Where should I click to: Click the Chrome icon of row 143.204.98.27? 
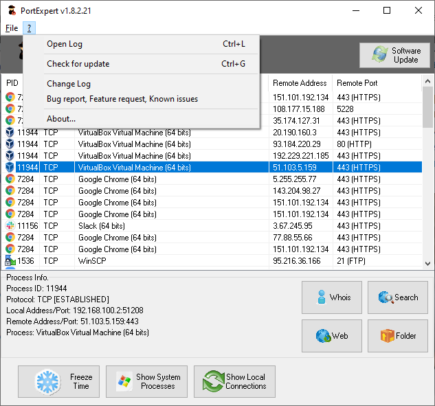point(10,190)
